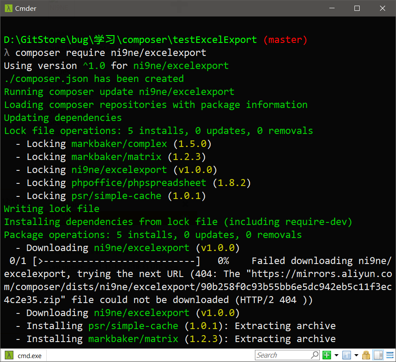Minimize the Cmder window

(x=332, y=8)
